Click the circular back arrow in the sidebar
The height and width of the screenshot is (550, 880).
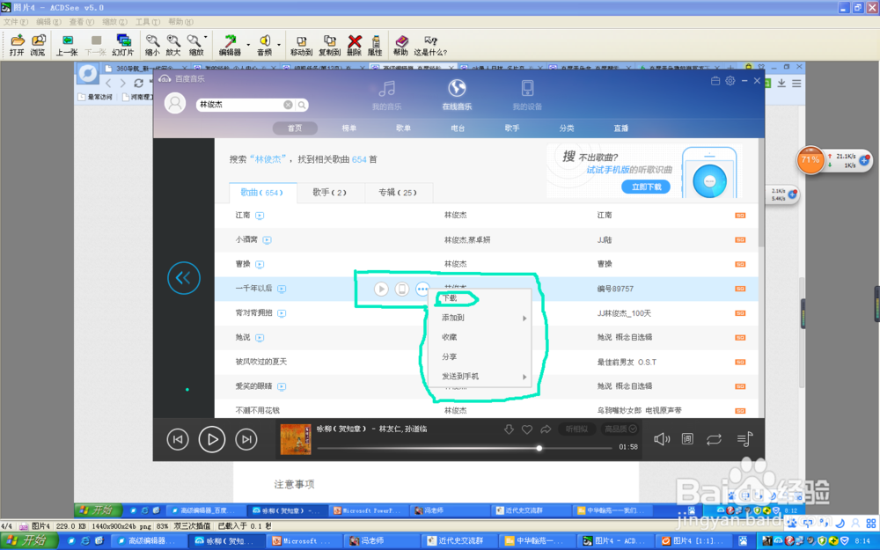[x=184, y=278]
